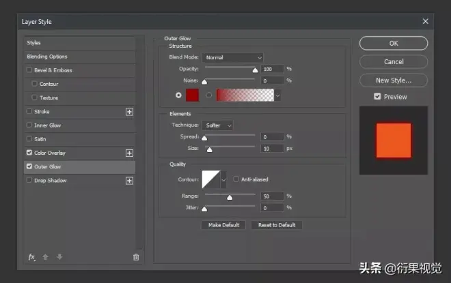Screen dimensions: 451x283
Task: Add another Drop Shadow with plus icon
Action: pyautogui.click(x=129, y=181)
